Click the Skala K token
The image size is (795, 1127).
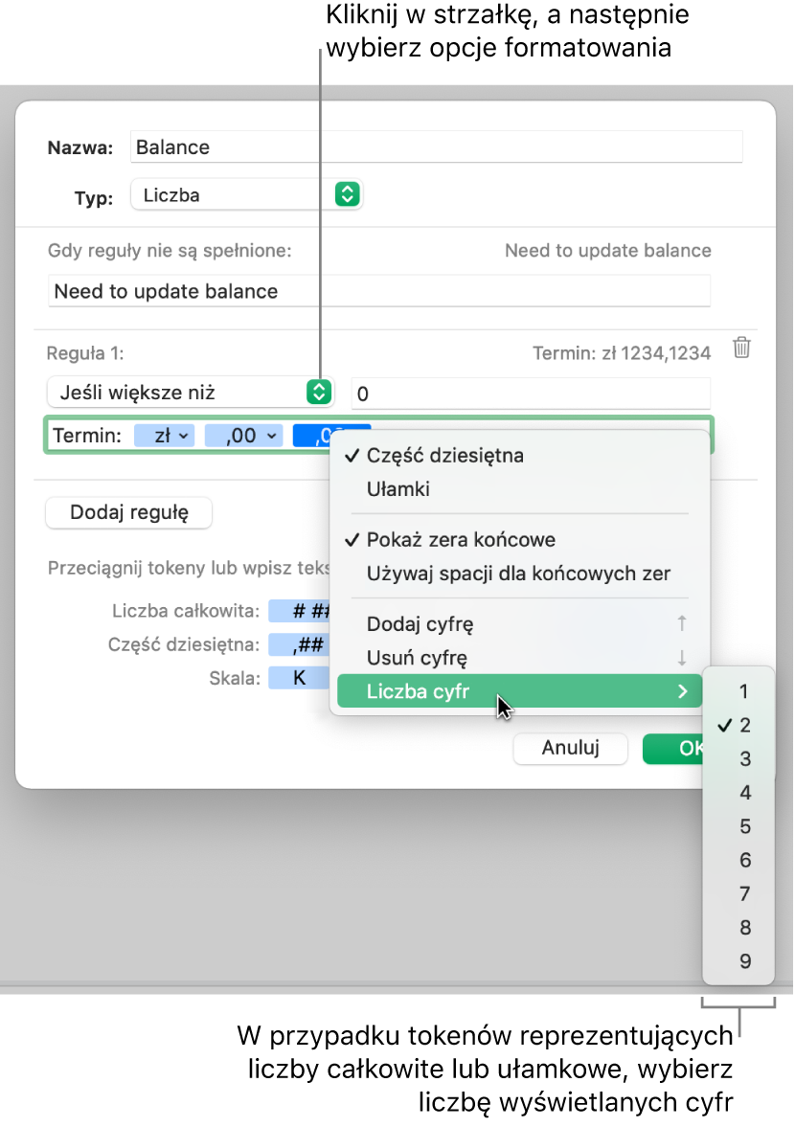(300, 678)
